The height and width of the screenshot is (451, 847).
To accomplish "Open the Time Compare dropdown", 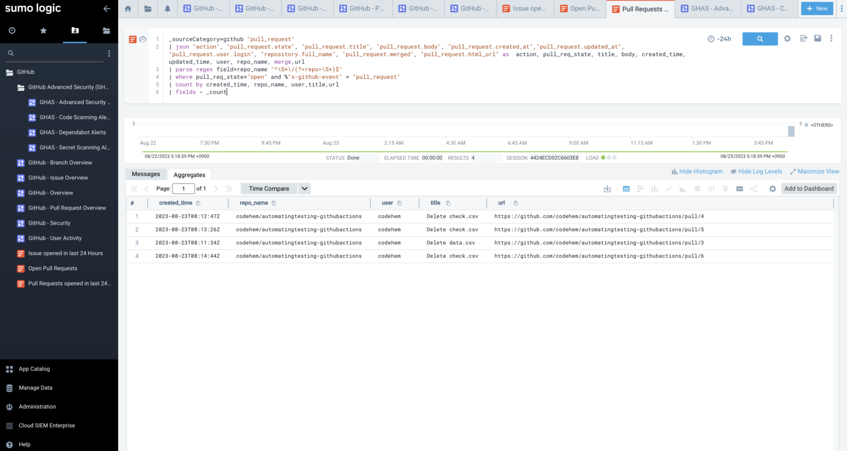I will (x=304, y=188).
